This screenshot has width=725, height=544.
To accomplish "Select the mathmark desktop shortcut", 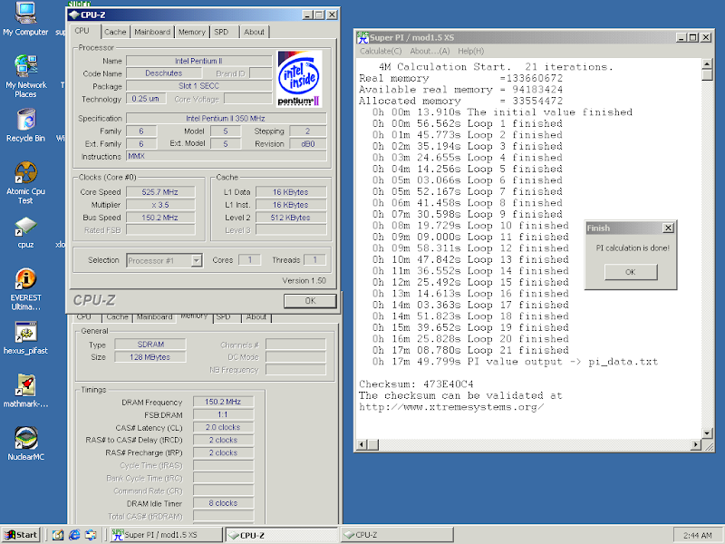I will coord(25,391).
